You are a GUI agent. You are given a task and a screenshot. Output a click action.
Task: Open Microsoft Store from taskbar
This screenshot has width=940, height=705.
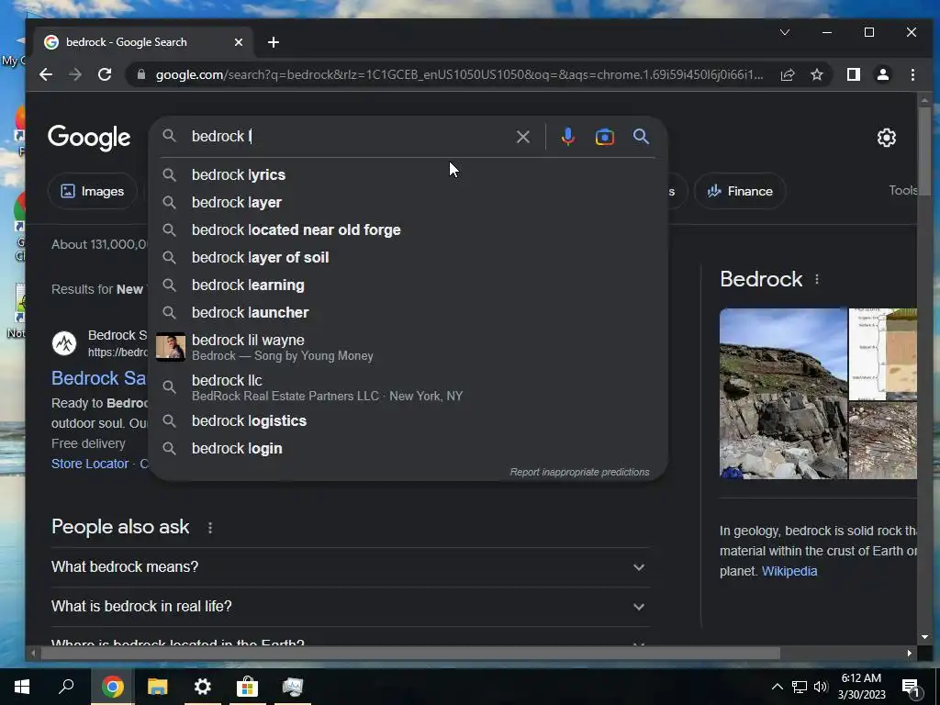pyautogui.click(x=248, y=687)
